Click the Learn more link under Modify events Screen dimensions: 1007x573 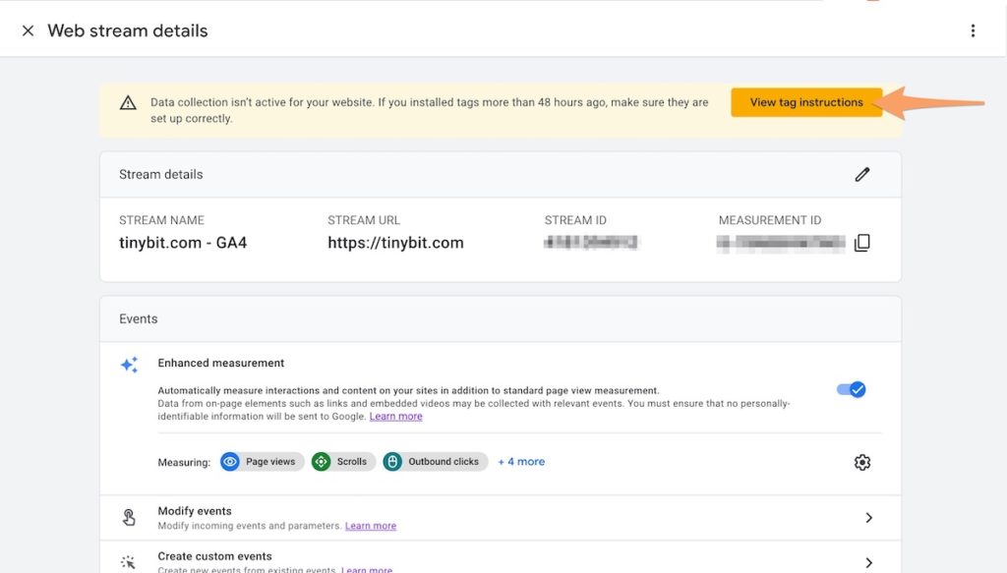pos(370,526)
